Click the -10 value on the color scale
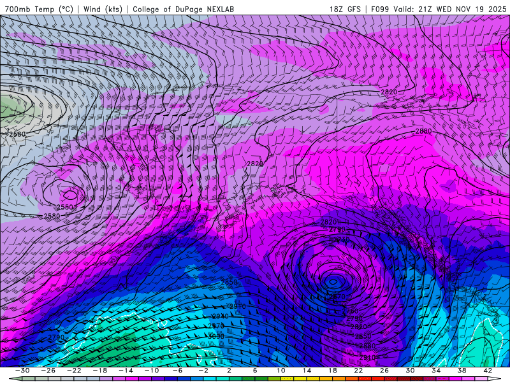This screenshot has width=510, height=382. click(x=152, y=371)
